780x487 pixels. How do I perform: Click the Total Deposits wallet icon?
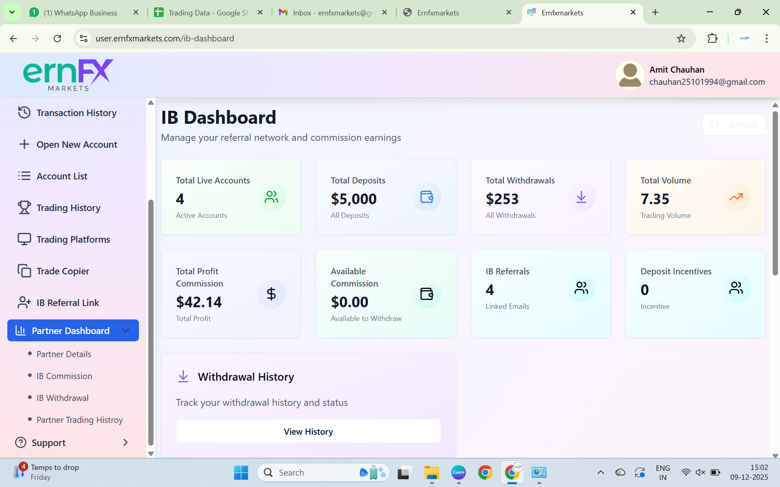pyautogui.click(x=426, y=197)
